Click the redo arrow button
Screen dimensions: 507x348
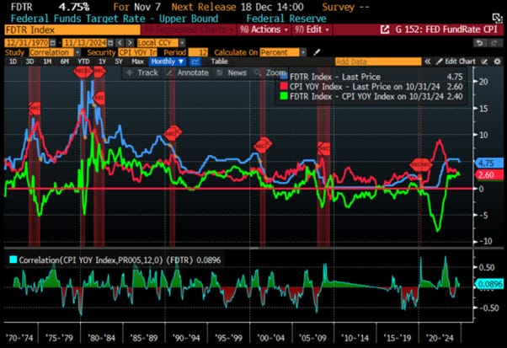click(494, 43)
